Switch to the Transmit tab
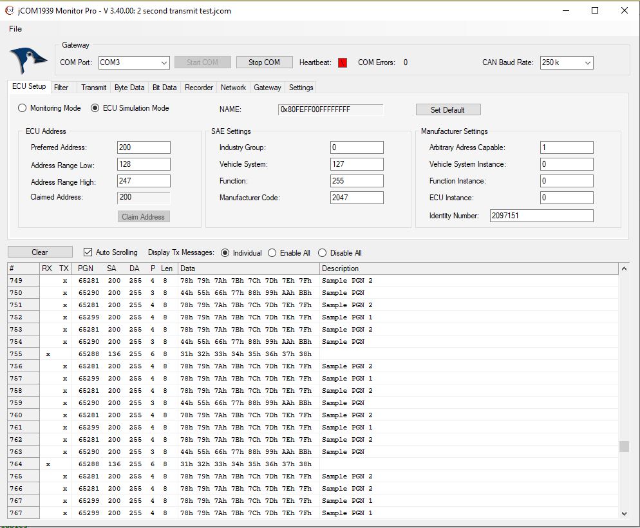The width and height of the screenshot is (640, 528). [93, 88]
